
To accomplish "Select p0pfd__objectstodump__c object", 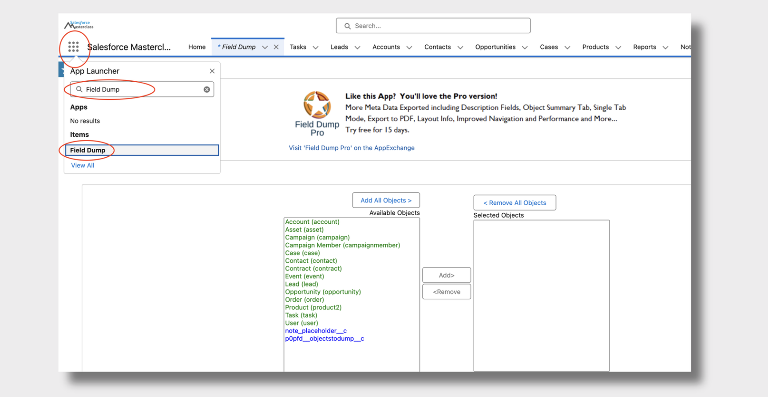I will pos(325,338).
